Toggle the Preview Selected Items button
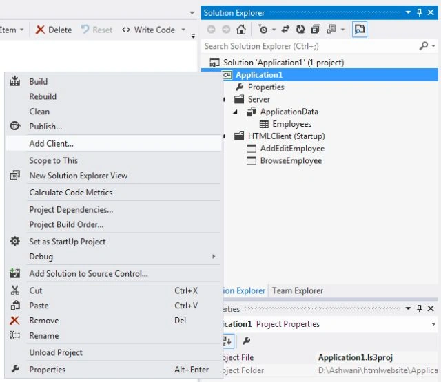 click(x=360, y=29)
